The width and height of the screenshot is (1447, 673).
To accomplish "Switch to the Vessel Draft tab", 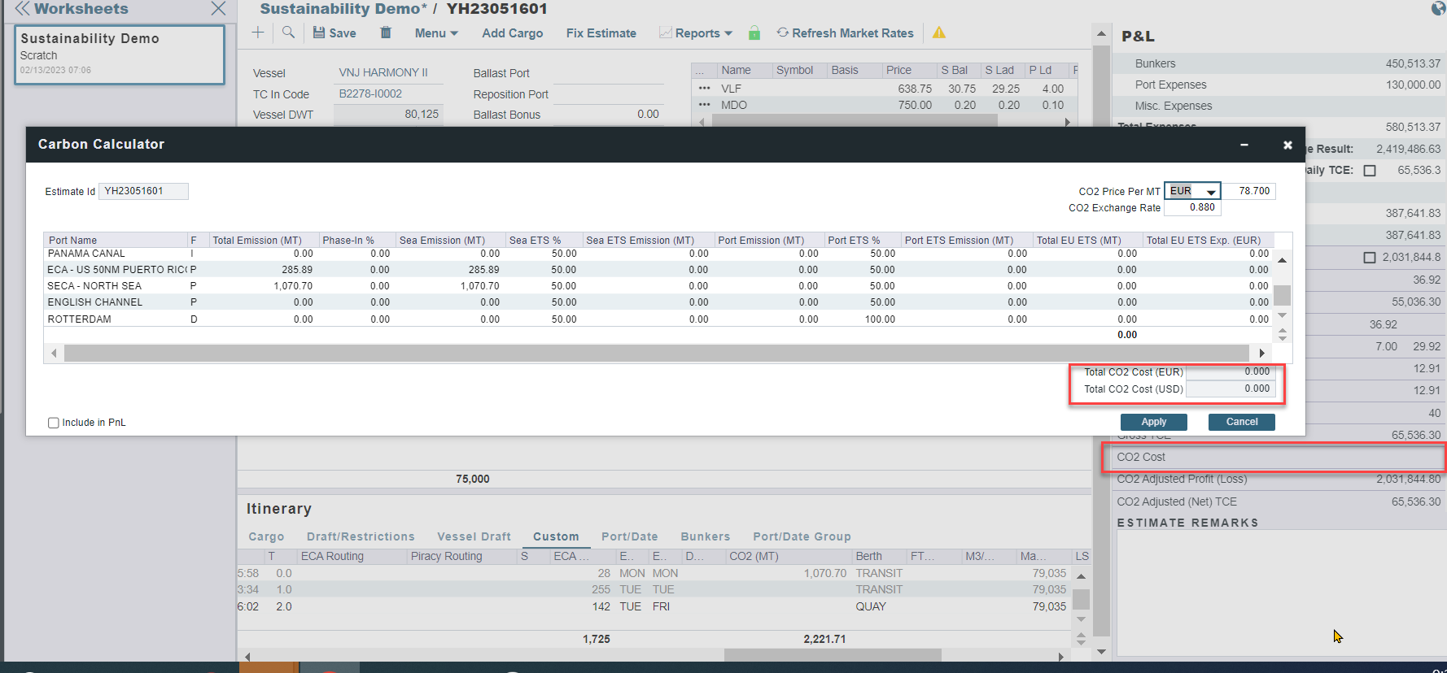I will [x=474, y=536].
